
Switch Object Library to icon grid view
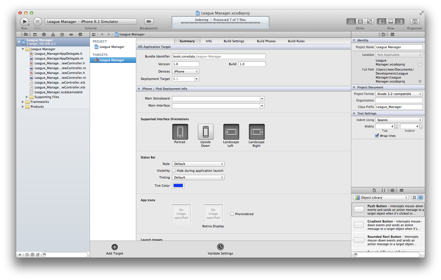pyautogui.click(x=414, y=198)
